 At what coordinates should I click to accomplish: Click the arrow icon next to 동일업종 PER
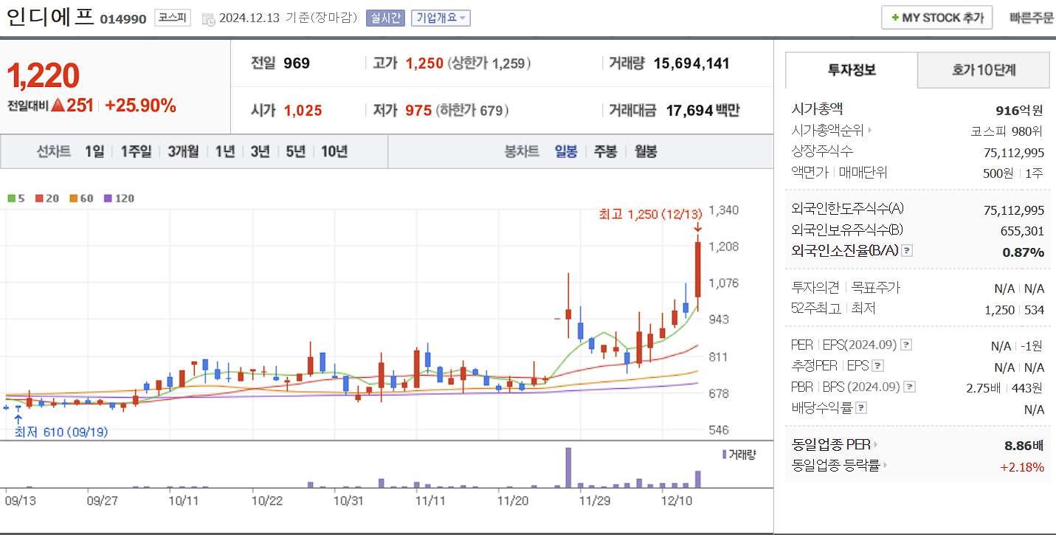point(875,444)
